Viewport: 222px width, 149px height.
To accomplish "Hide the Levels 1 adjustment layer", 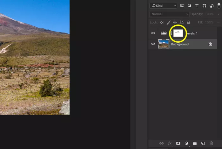I will click(153, 33).
